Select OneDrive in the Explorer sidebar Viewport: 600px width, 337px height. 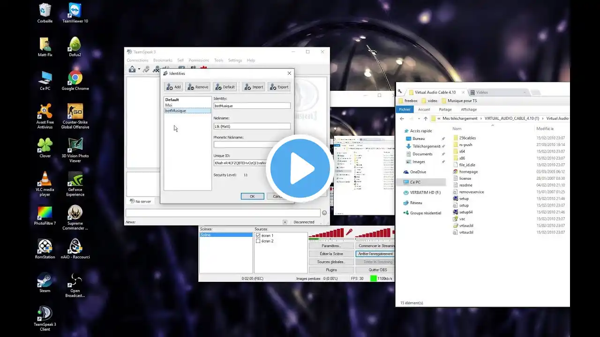point(414,172)
